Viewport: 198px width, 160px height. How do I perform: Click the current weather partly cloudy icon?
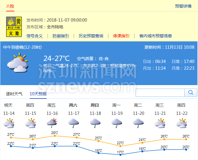click(x=17, y=63)
